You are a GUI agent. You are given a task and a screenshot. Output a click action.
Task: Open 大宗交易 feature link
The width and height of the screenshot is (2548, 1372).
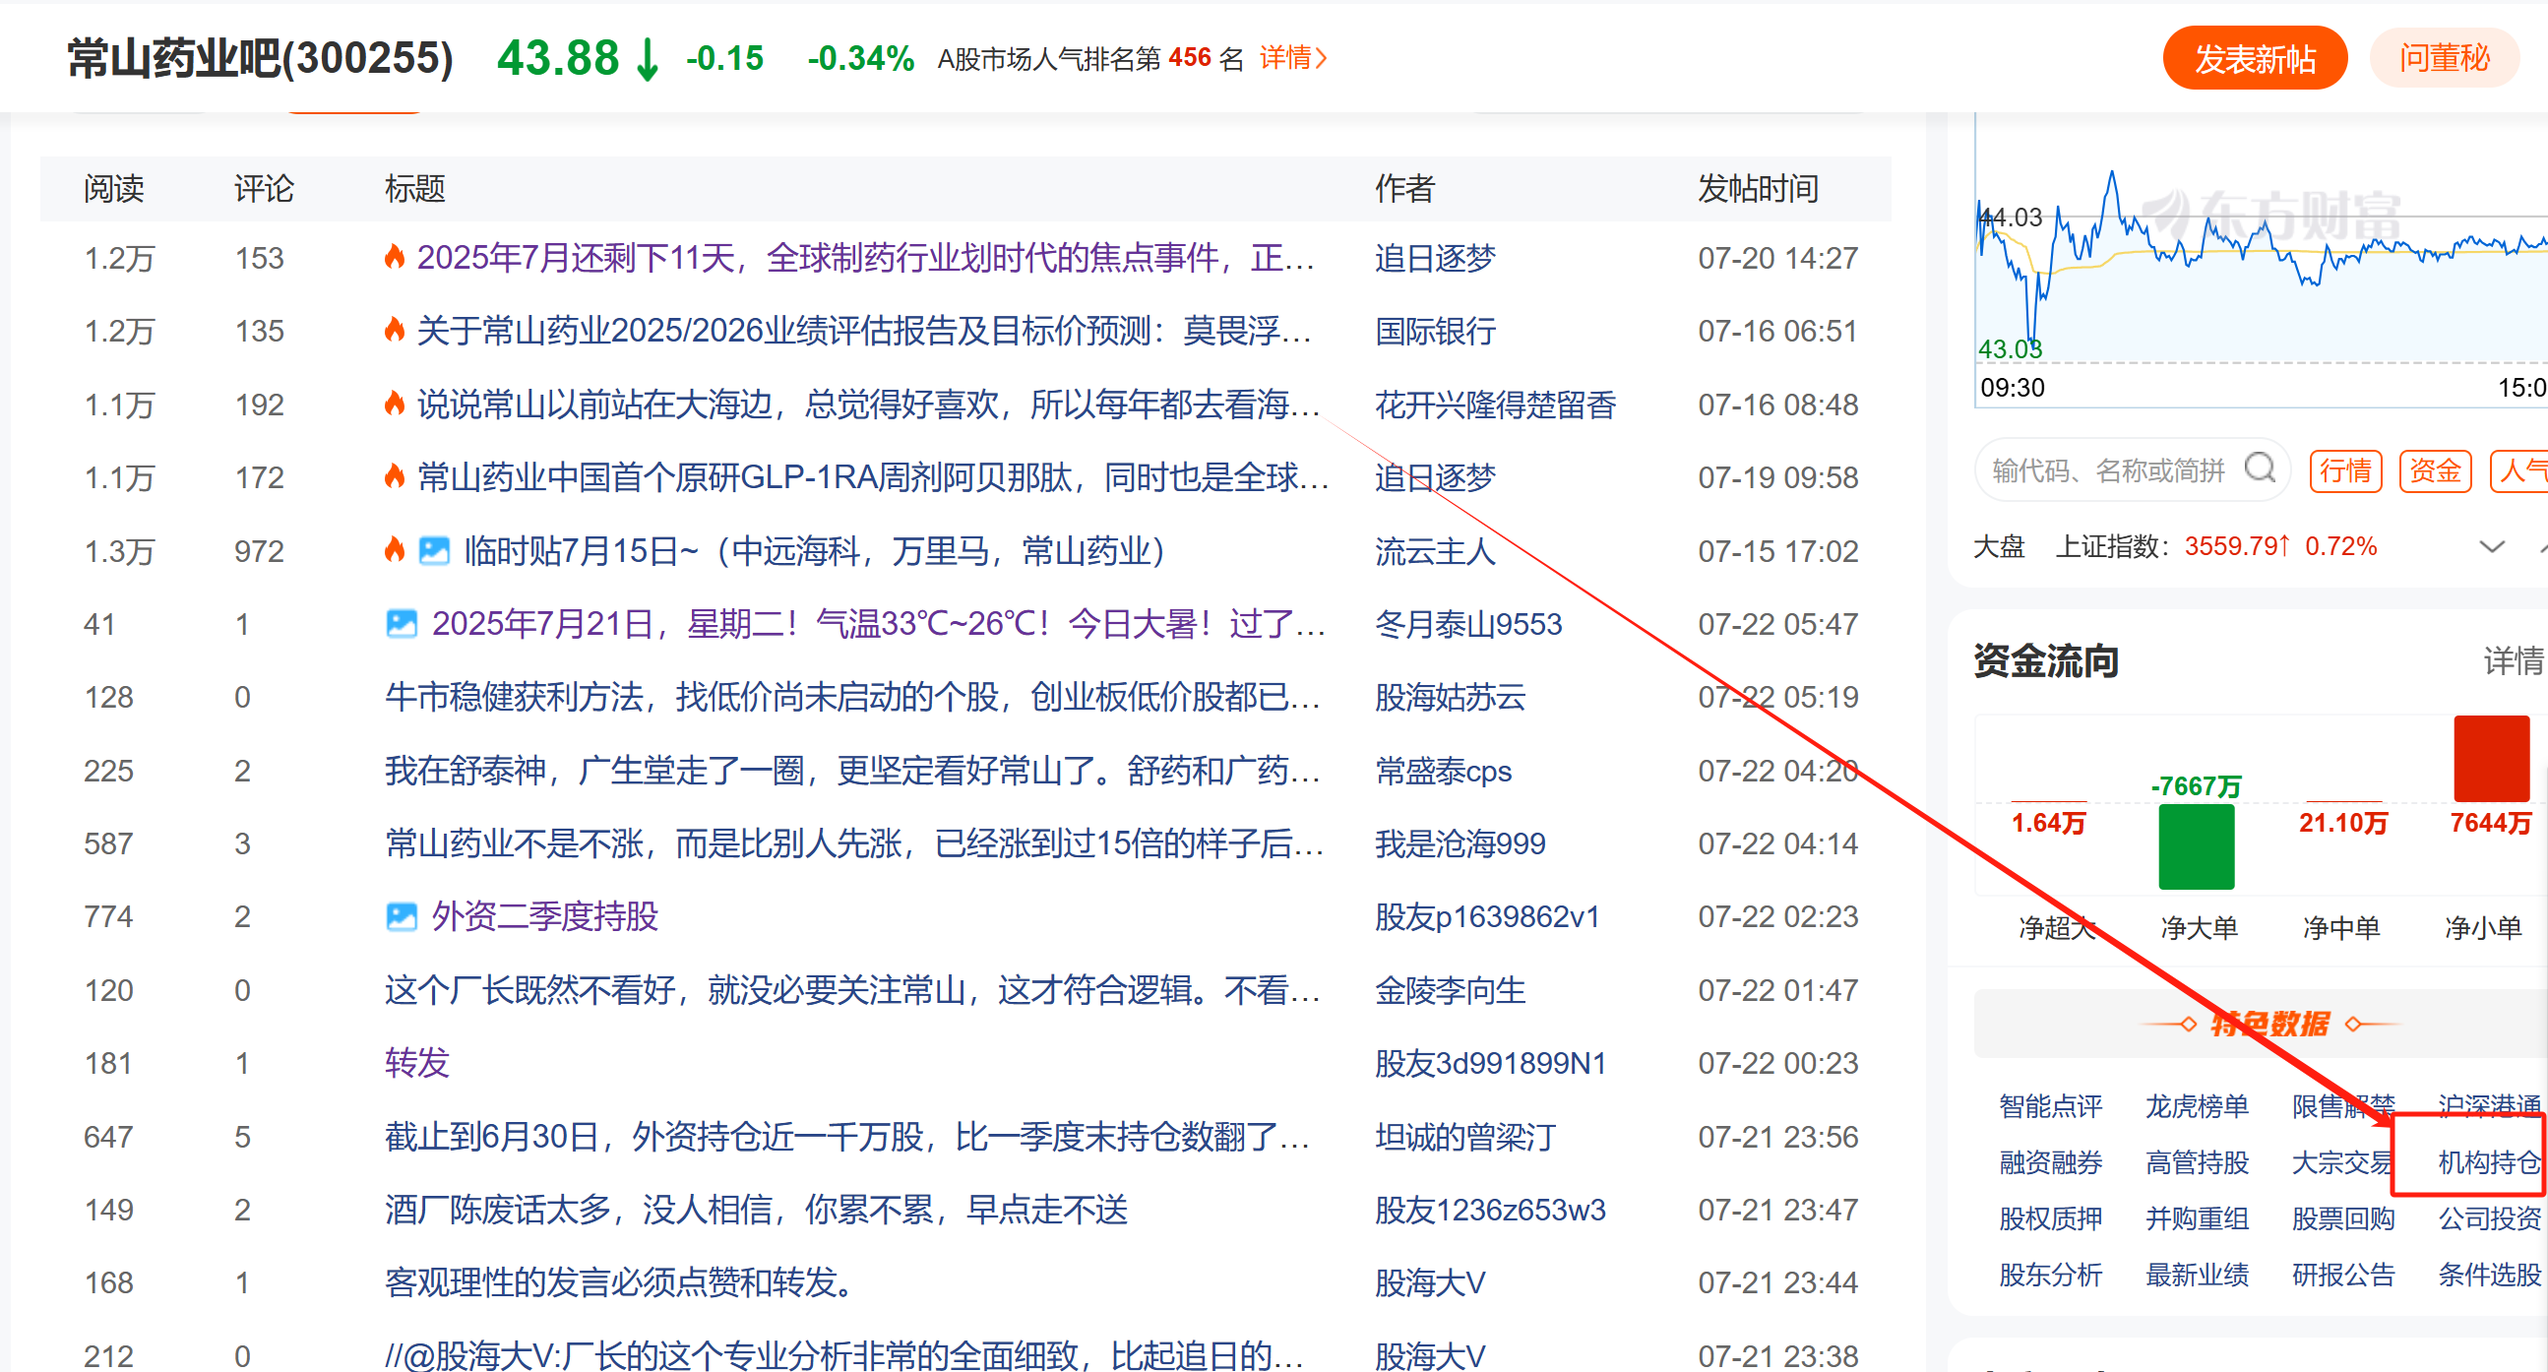[2342, 1162]
